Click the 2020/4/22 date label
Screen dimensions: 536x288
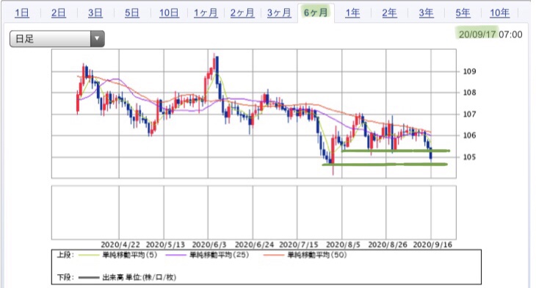pos(120,245)
